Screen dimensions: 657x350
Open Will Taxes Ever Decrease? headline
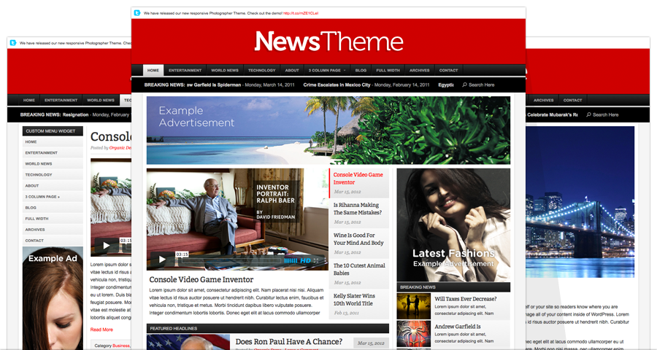pyautogui.click(x=466, y=298)
